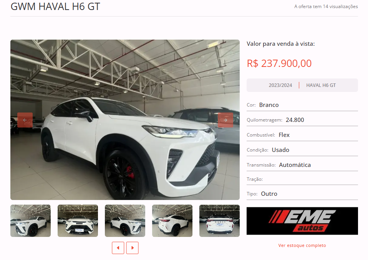Image resolution: width=368 pixels, height=260 pixels.
Task: Open Ver estoque completo link
Action: click(x=302, y=245)
